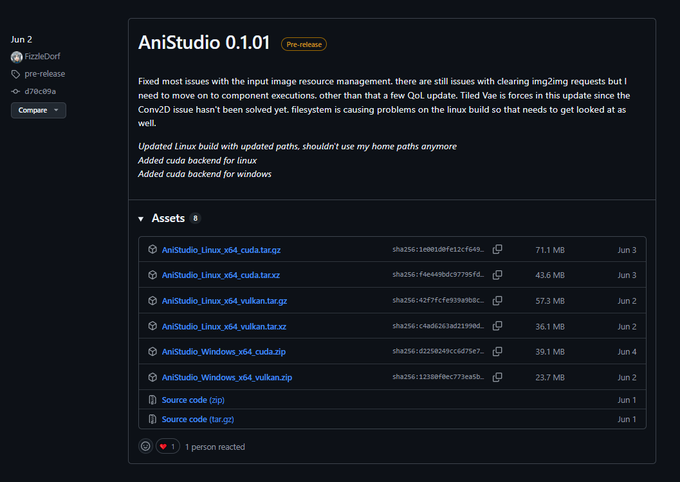
Task: Click the sha256:1e001d0fe12cf649 hash text
Action: click(x=438, y=250)
